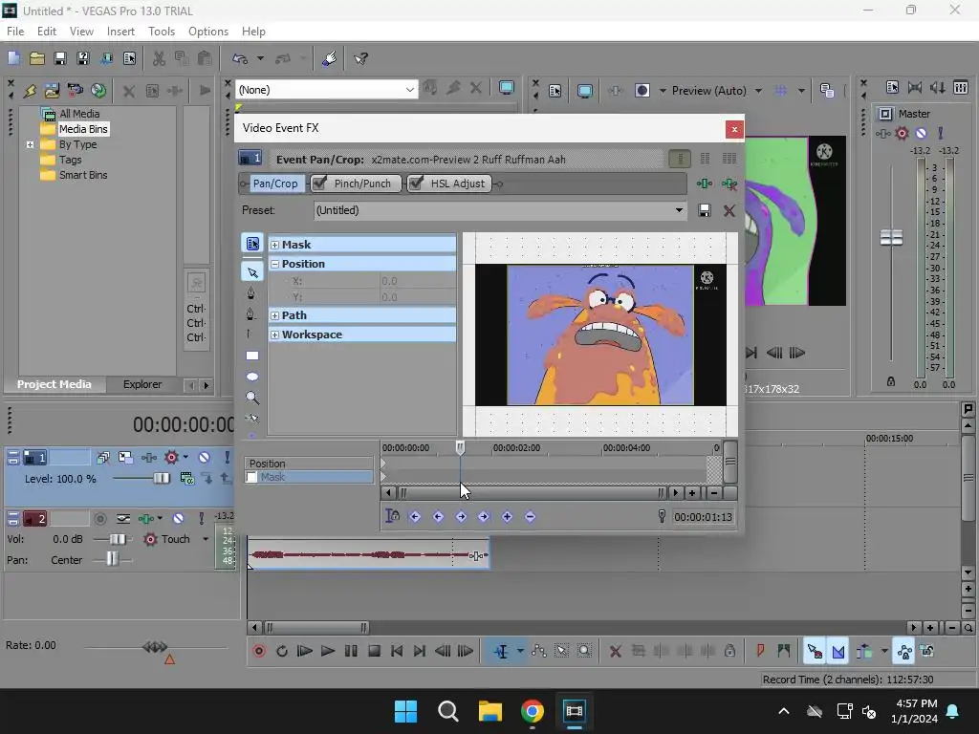The image size is (979, 734).
Task: Jump to the First Keyframe
Action: point(415,516)
